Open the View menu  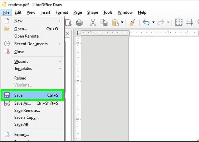coord(31,12)
